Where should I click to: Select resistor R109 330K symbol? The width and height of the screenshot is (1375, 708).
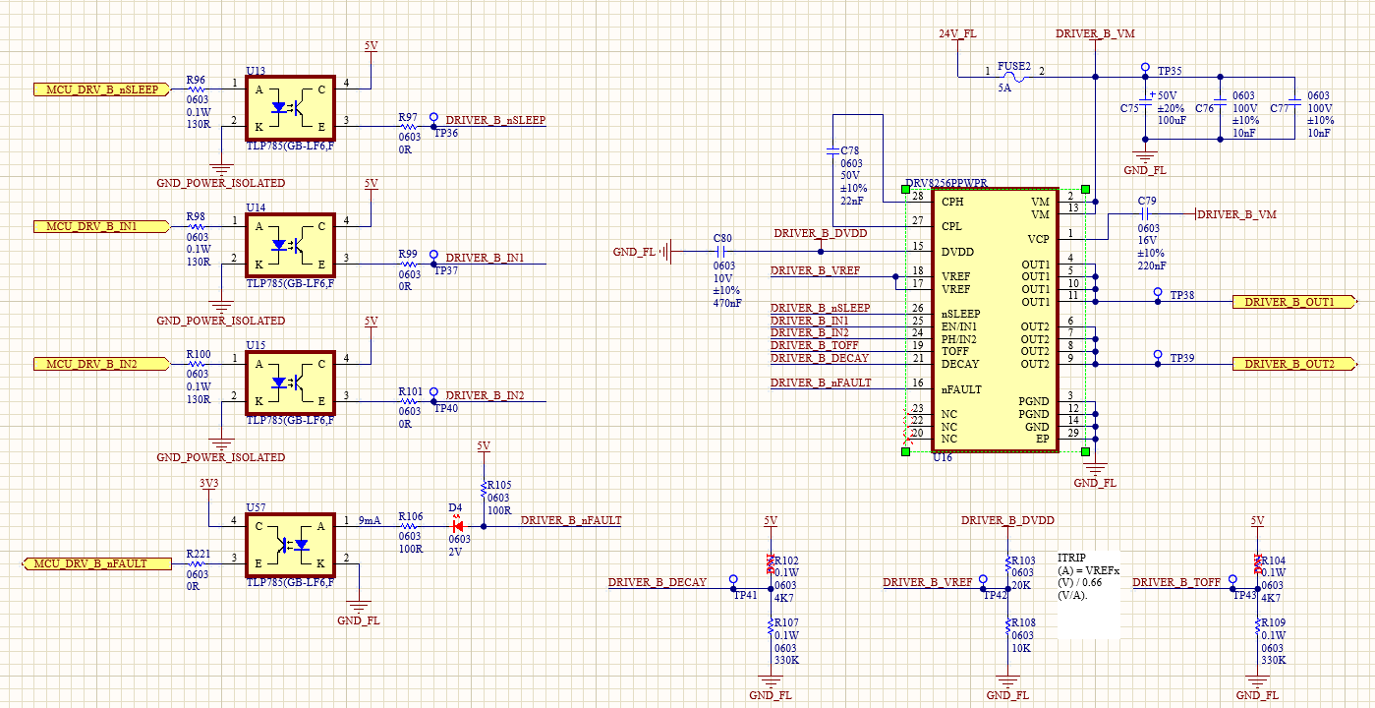click(1257, 624)
